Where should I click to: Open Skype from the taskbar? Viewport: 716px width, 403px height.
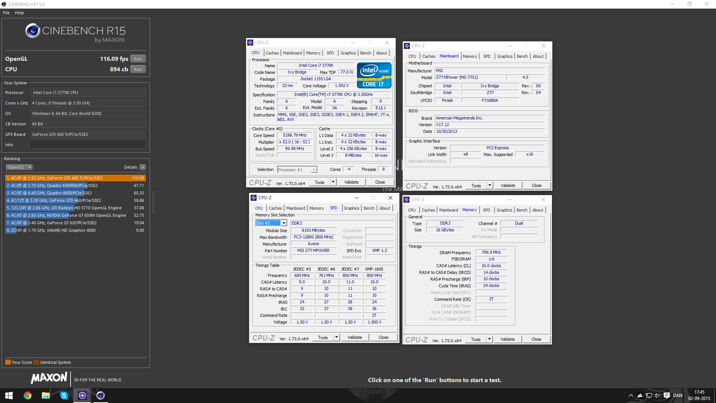64,396
